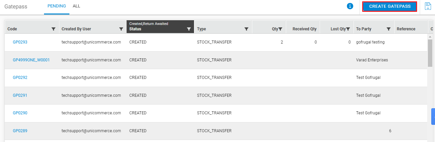Switch to the PENDING tab
Screen dimensions: 435x142
tap(57, 6)
